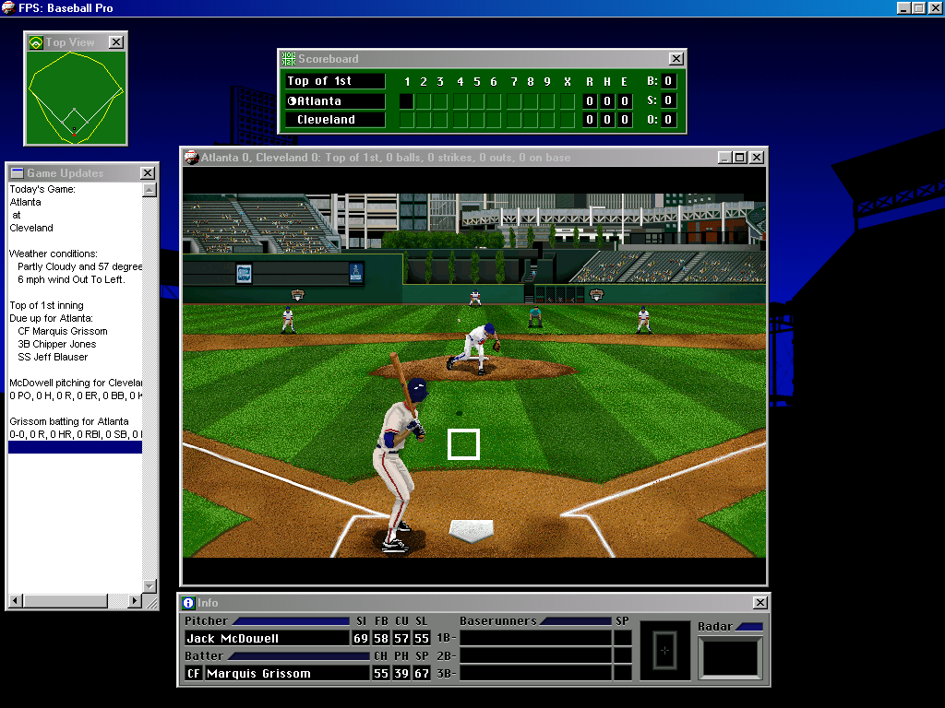Click the FPS Baseball Pro title bar icon

click(x=8, y=7)
